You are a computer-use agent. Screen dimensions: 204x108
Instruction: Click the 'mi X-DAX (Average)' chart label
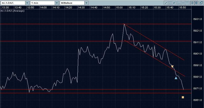[x=12, y=11]
